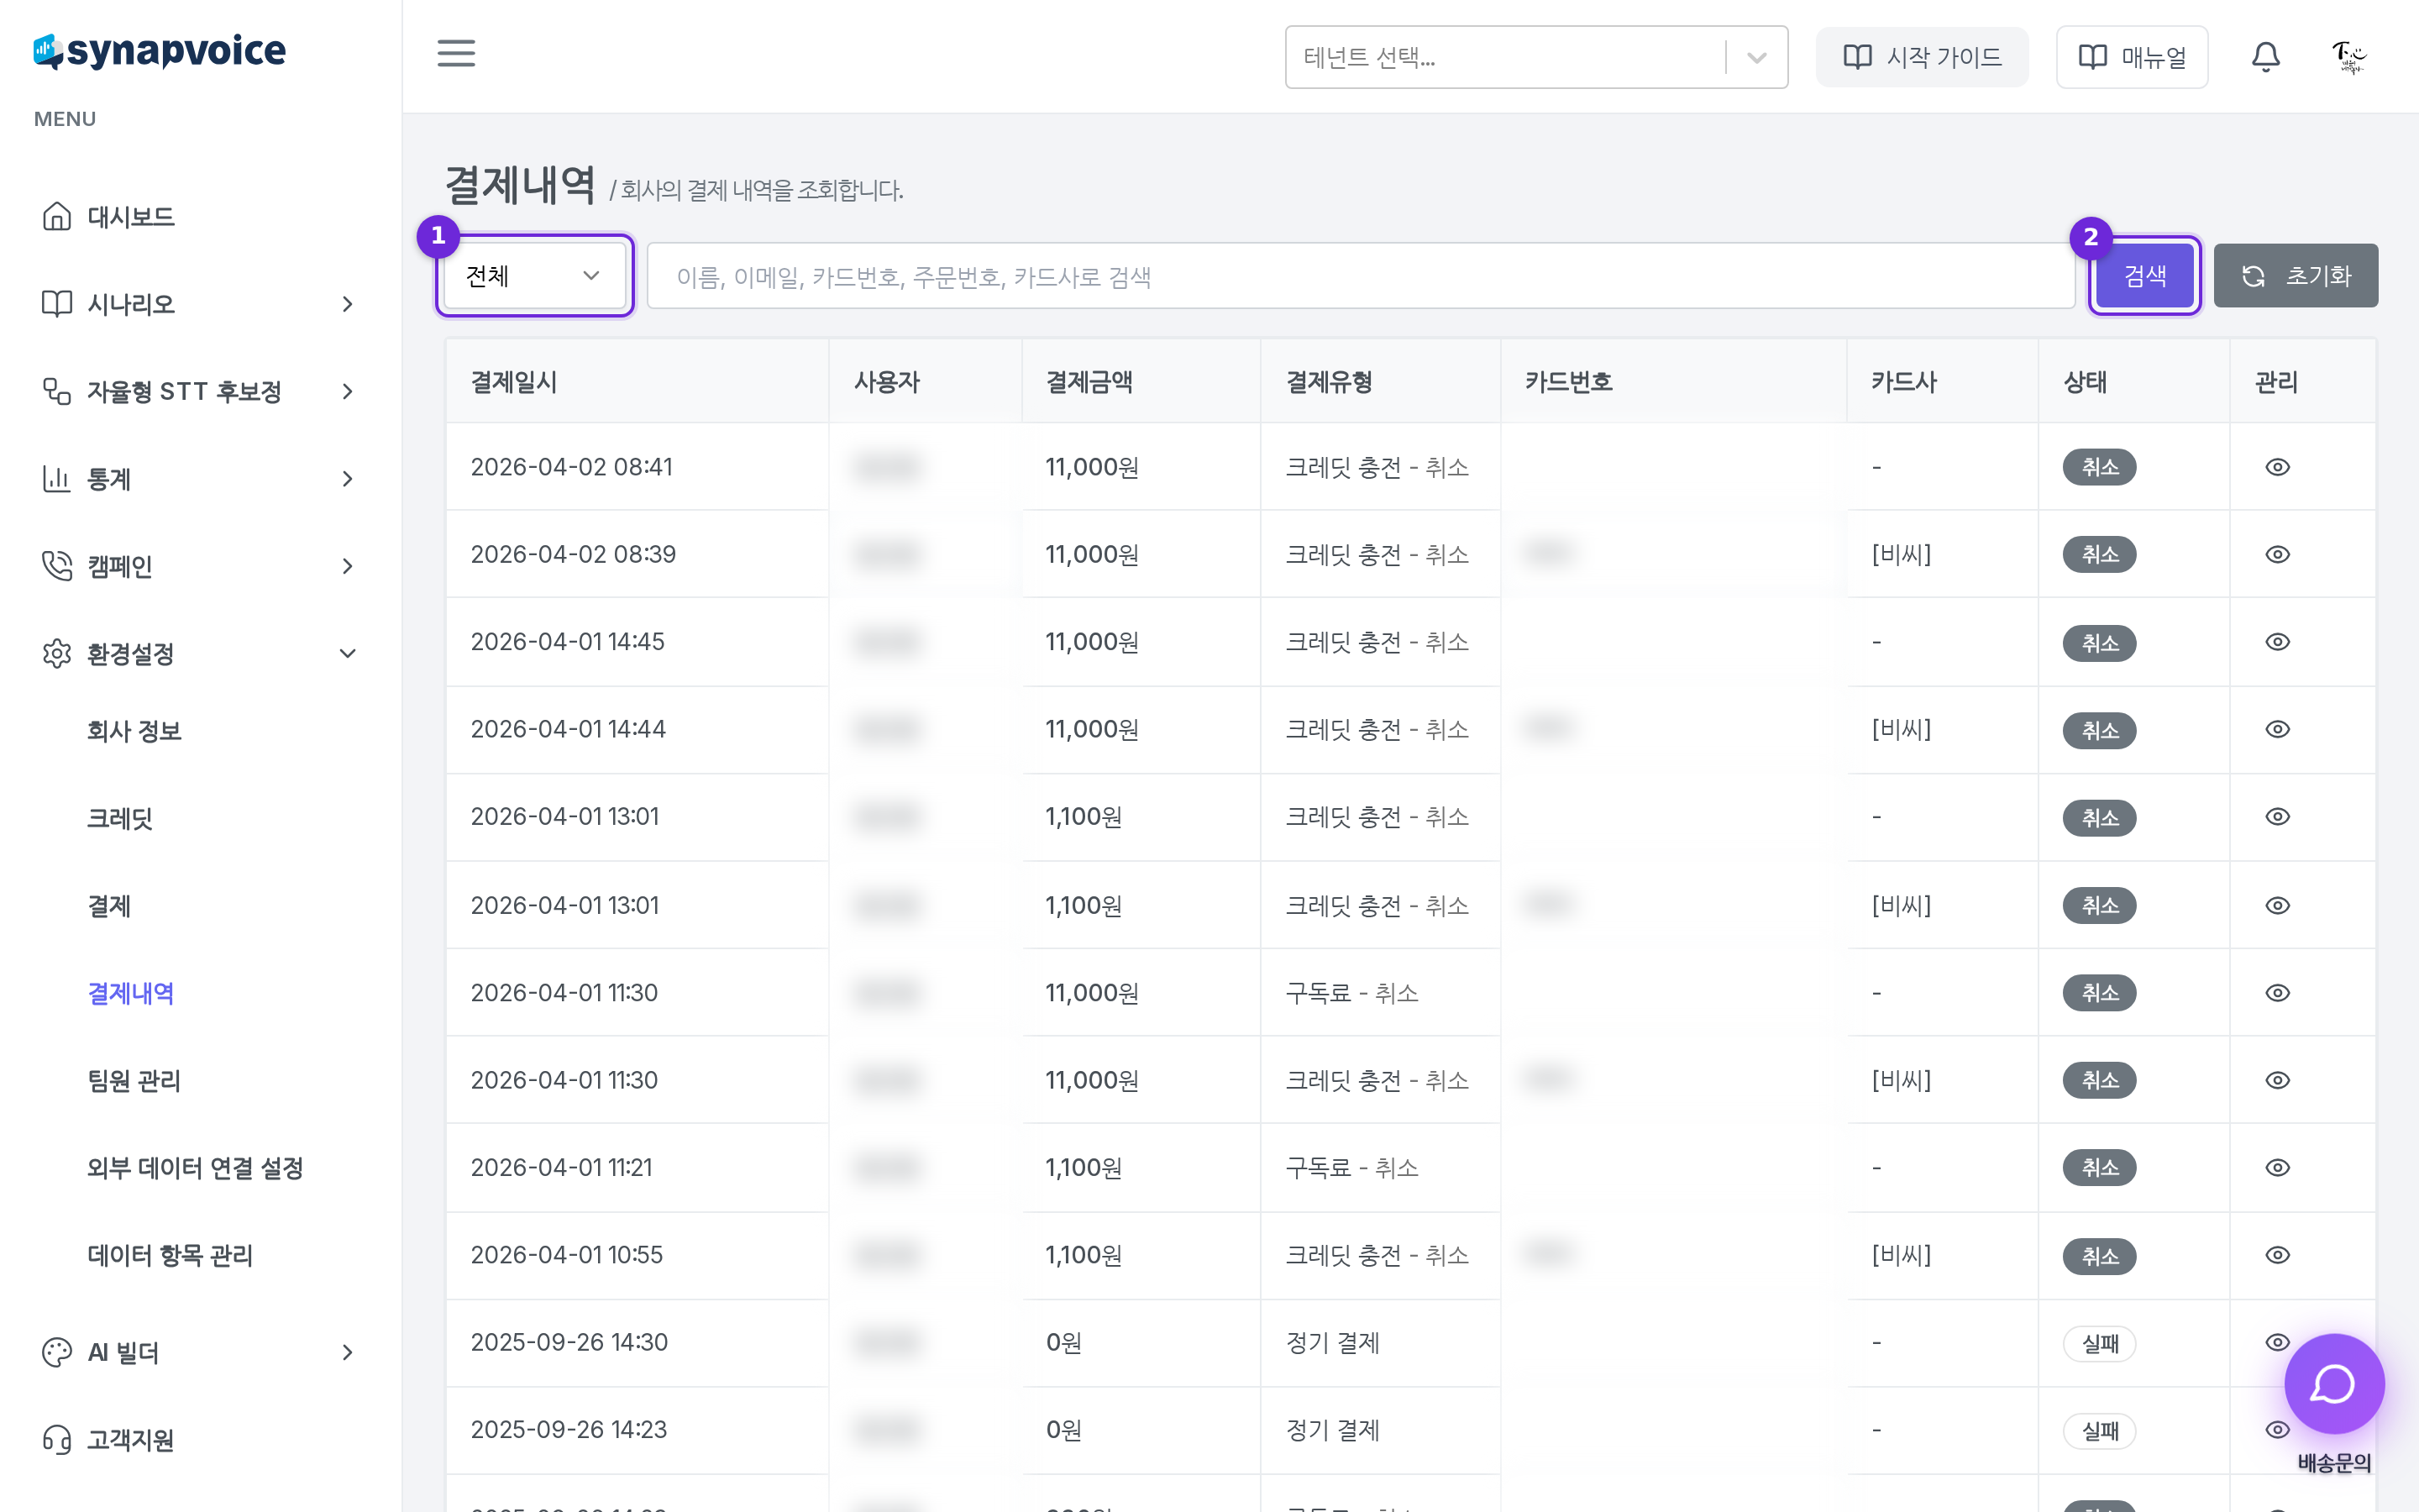The height and width of the screenshot is (1512, 2419).
Task: Open the 시작 가이드 button
Action: pyautogui.click(x=1921, y=57)
